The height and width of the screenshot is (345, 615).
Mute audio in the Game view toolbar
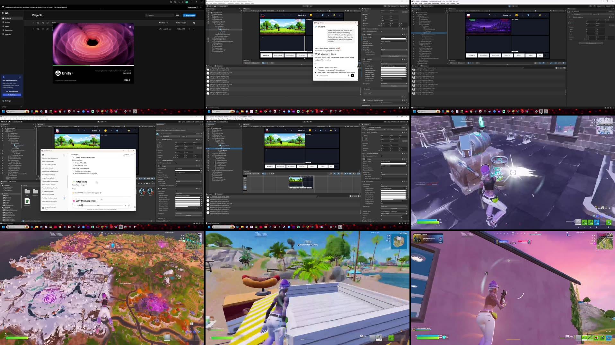point(330,10)
